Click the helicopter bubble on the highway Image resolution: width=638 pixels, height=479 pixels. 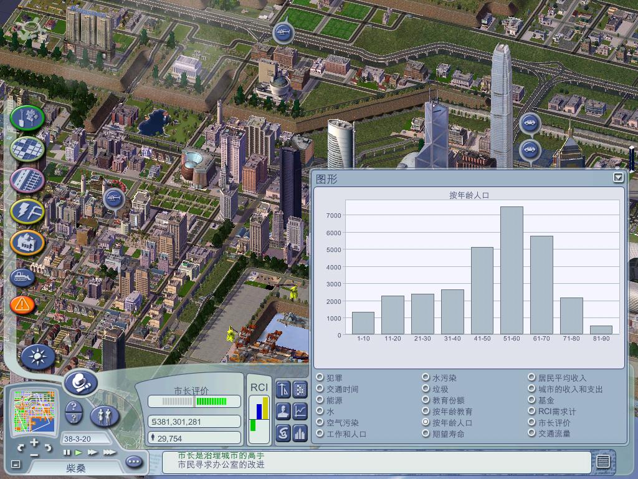click(x=283, y=32)
